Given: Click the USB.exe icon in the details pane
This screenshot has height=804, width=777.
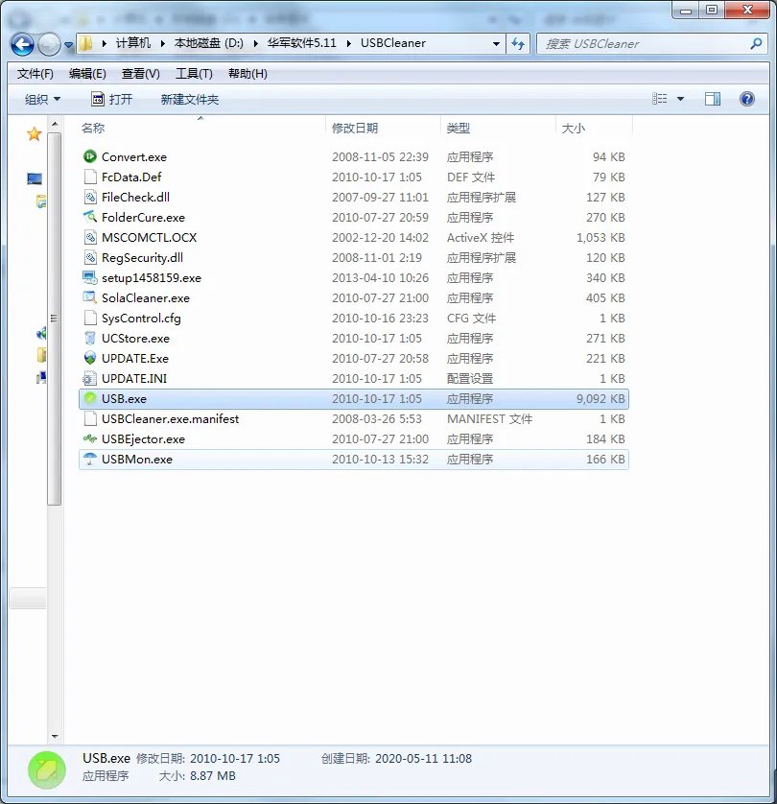Looking at the screenshot, I should click(45, 769).
